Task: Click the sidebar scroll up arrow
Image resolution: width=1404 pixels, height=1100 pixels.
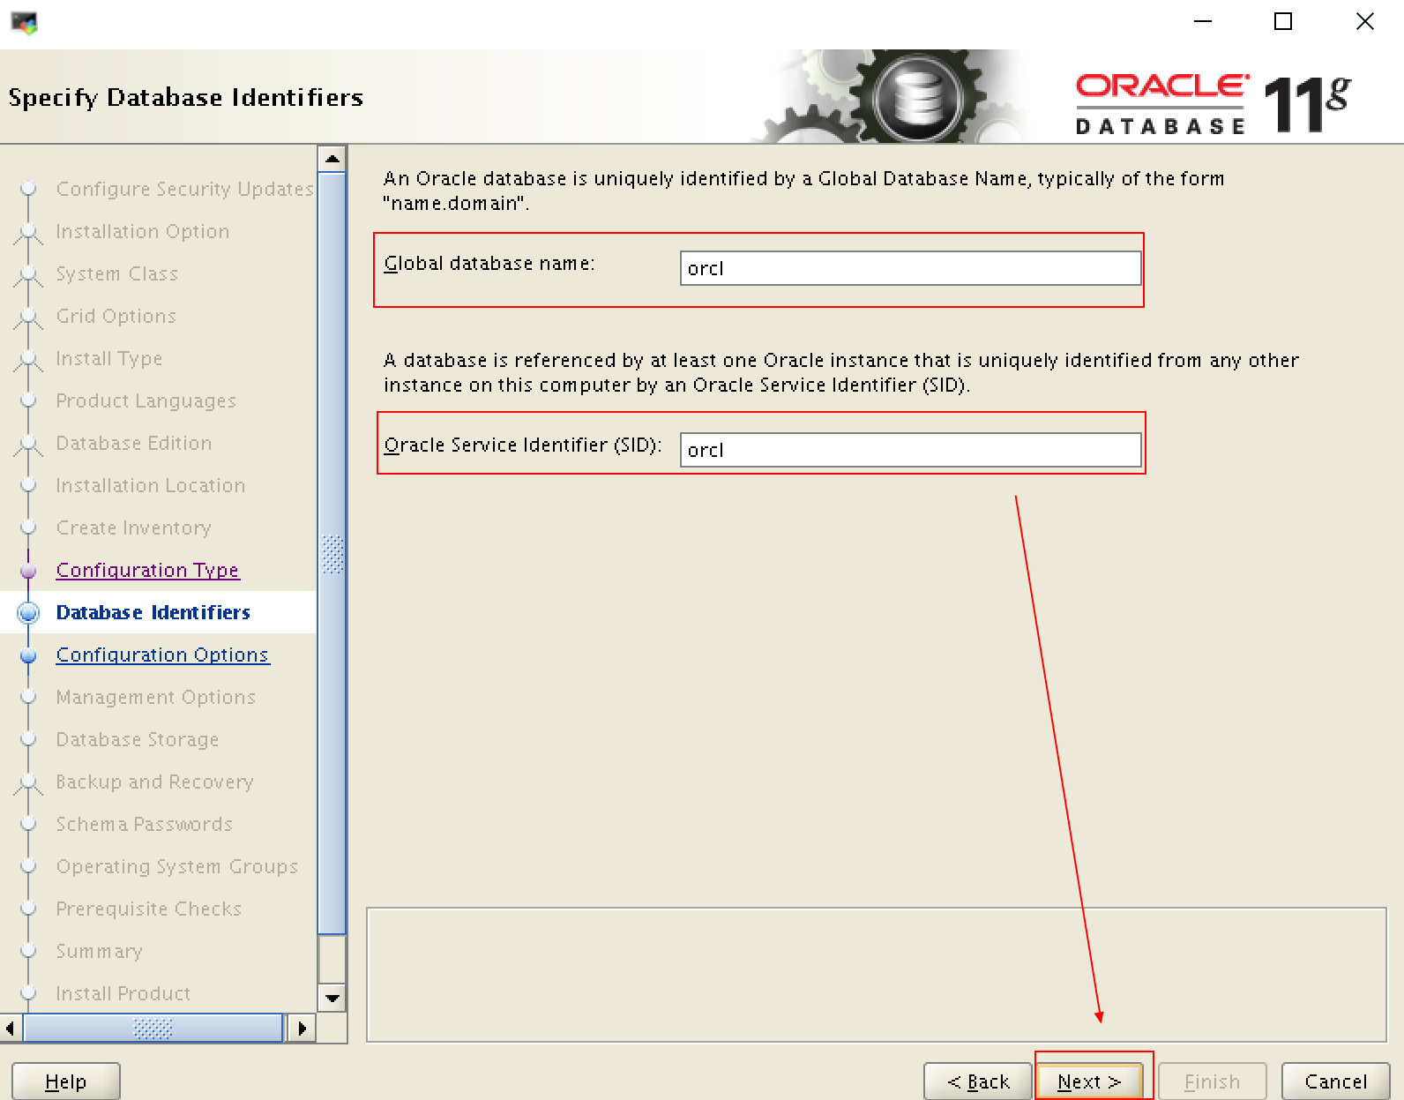Action: click(332, 159)
